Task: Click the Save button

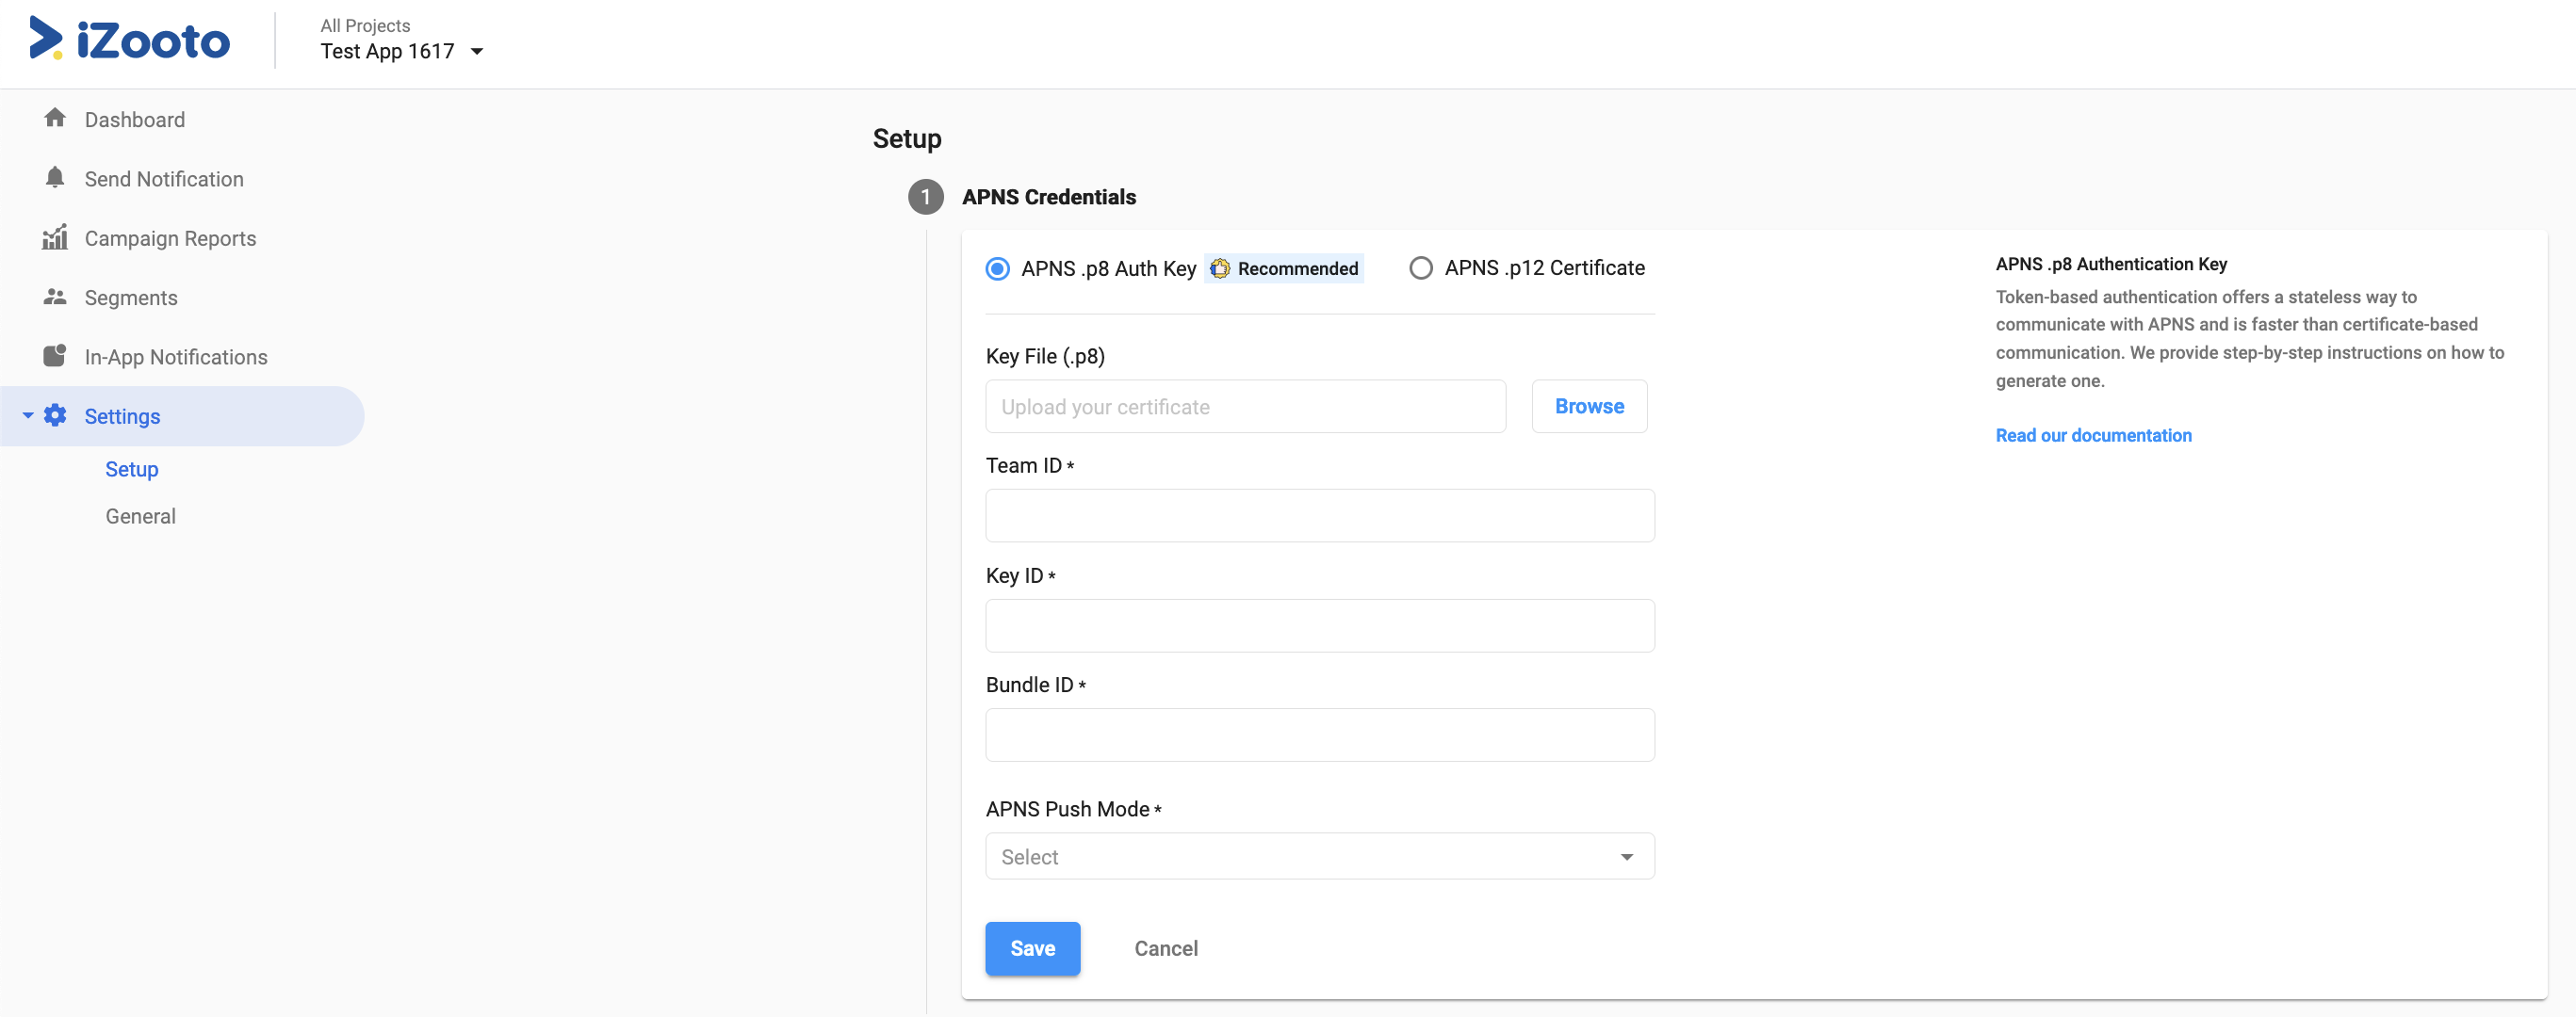Action: (x=1032, y=948)
